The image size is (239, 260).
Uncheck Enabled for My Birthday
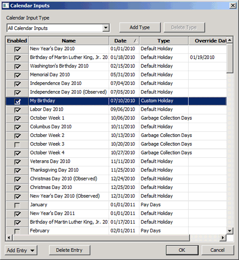pyautogui.click(x=17, y=101)
